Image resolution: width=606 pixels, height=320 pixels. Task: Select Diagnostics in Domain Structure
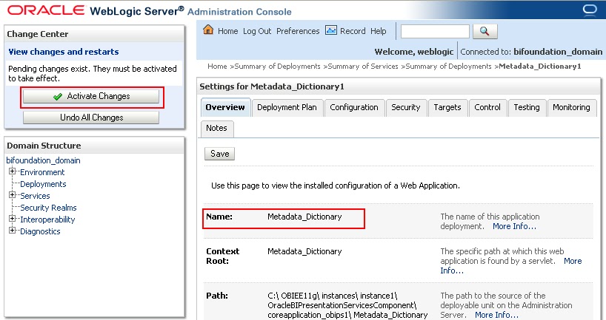40,231
